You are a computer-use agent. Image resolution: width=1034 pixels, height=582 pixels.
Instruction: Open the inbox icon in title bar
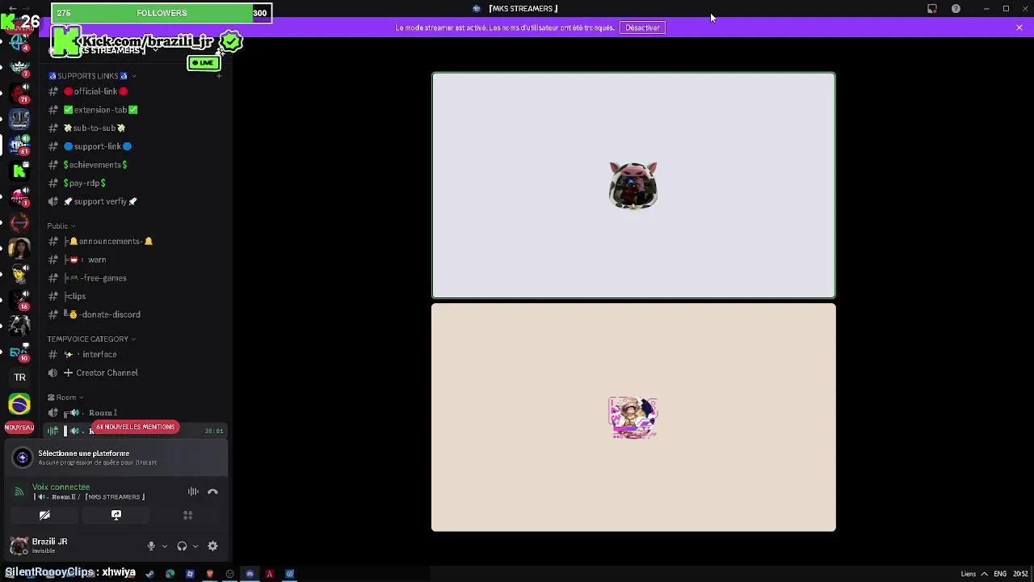(x=931, y=9)
